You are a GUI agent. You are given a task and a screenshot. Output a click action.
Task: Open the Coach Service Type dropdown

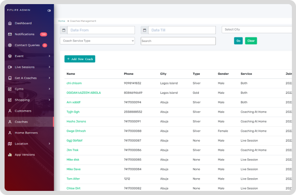[97, 41]
